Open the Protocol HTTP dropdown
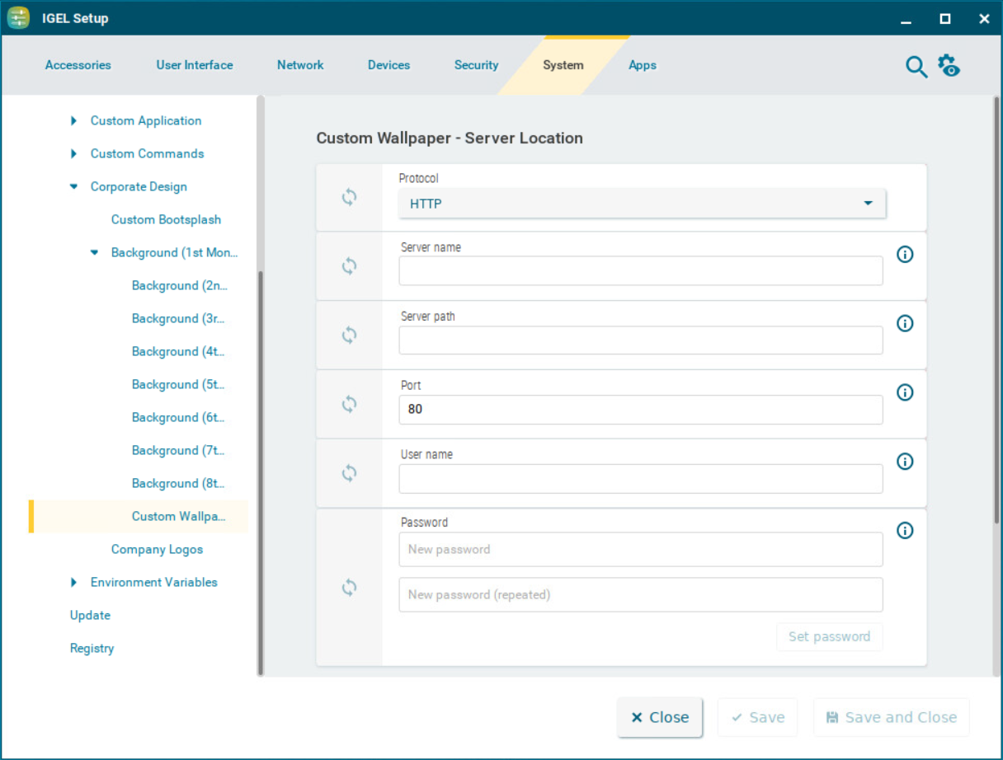Viewport: 1003px width, 760px height. pyautogui.click(x=642, y=204)
